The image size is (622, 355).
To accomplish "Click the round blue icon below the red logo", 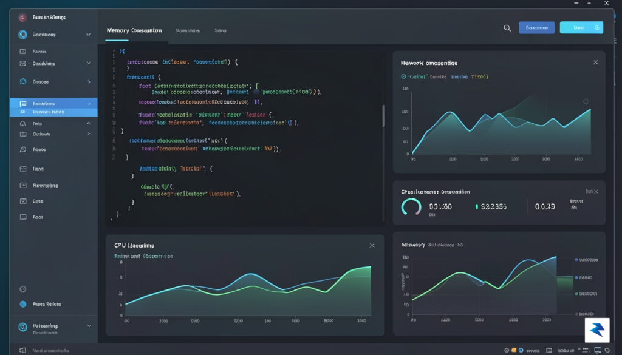I will (x=22, y=35).
